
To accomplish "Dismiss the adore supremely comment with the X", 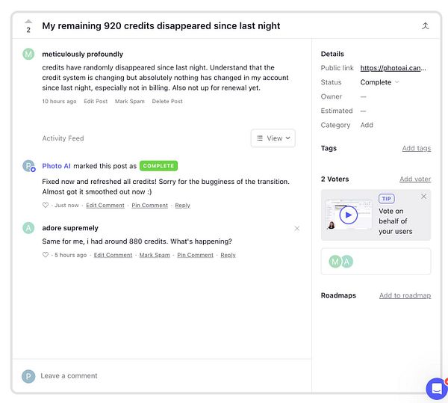I will pos(297,228).
